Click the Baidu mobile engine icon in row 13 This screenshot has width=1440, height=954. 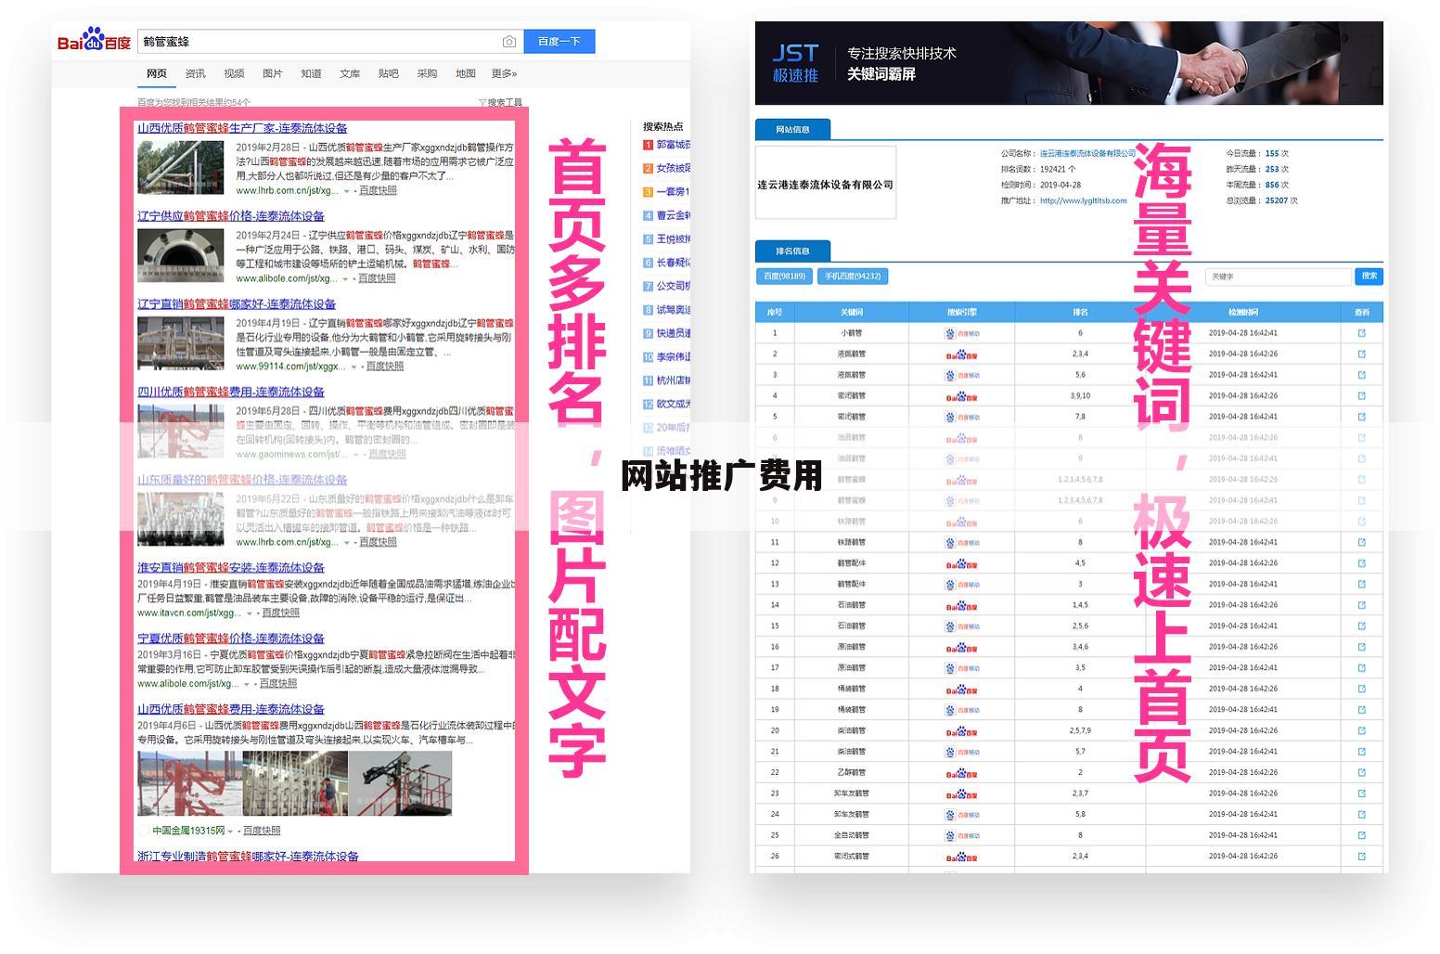[x=962, y=585]
